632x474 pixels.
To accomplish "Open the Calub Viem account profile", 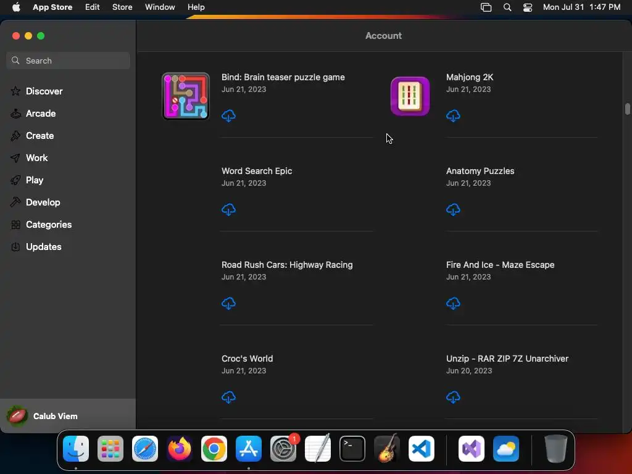I will [x=68, y=416].
